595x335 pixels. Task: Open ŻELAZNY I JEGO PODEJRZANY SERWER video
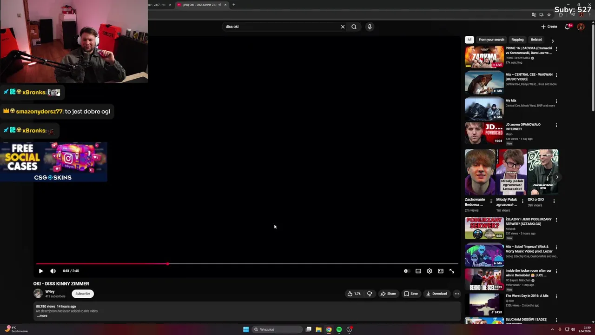484,228
